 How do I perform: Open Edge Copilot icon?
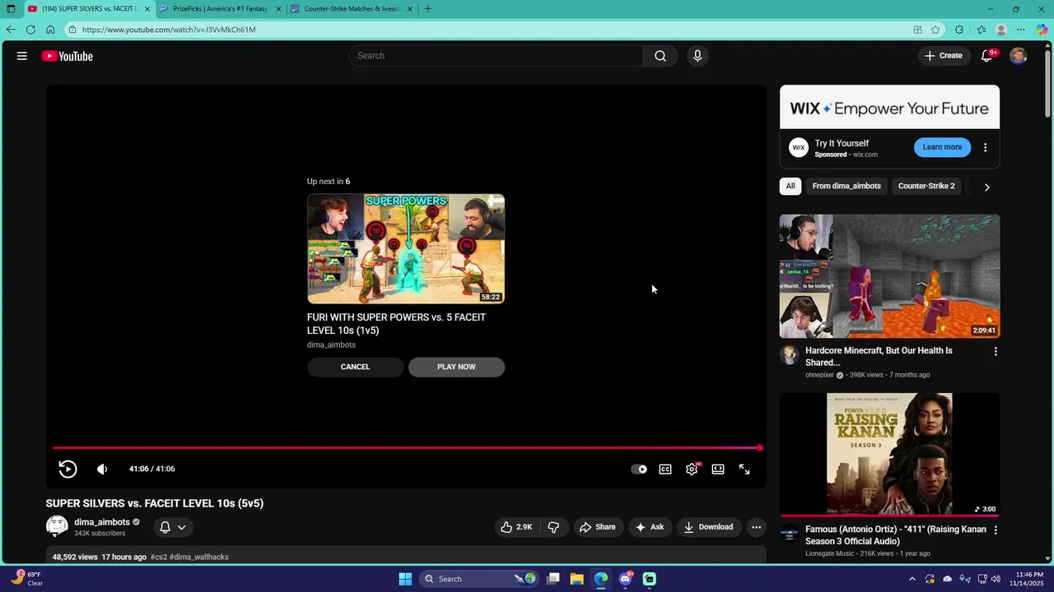(1042, 30)
